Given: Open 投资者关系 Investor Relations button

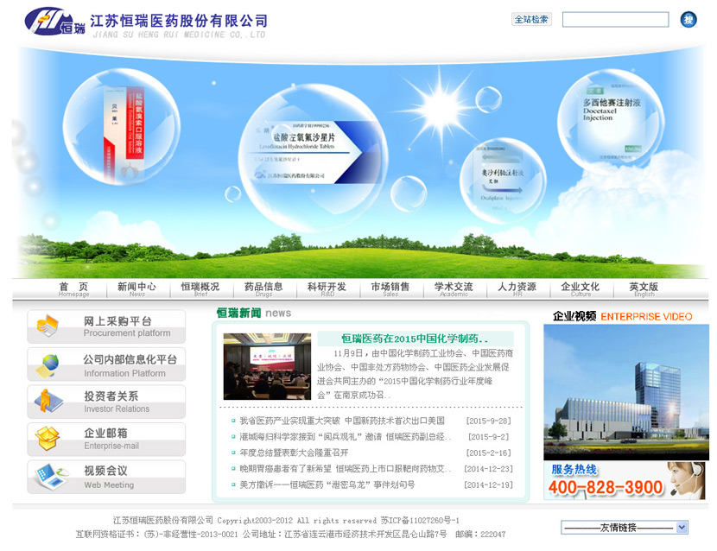Looking at the screenshot, I should click(106, 402).
